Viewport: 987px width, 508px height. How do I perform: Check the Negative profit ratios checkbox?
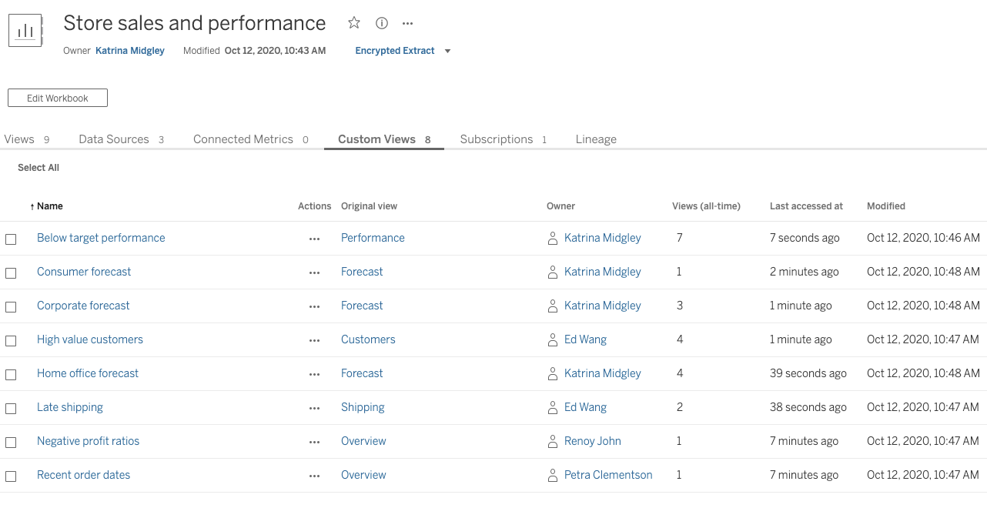point(11,442)
